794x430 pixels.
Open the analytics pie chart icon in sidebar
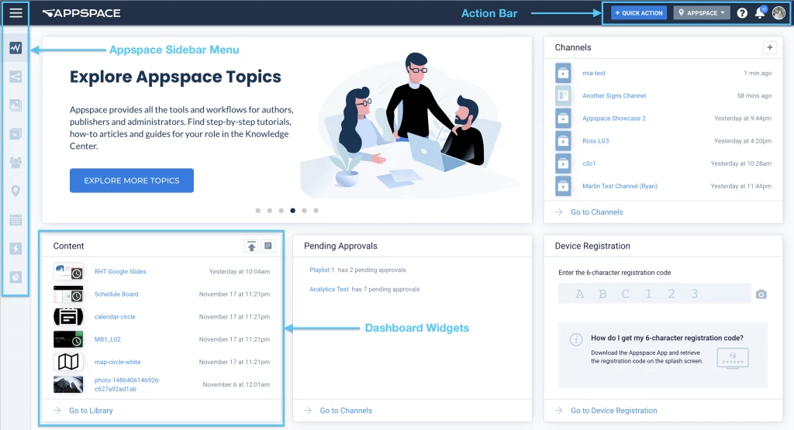16,277
